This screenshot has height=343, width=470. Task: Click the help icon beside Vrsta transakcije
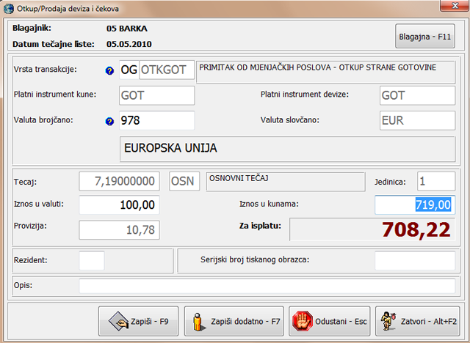109,71
